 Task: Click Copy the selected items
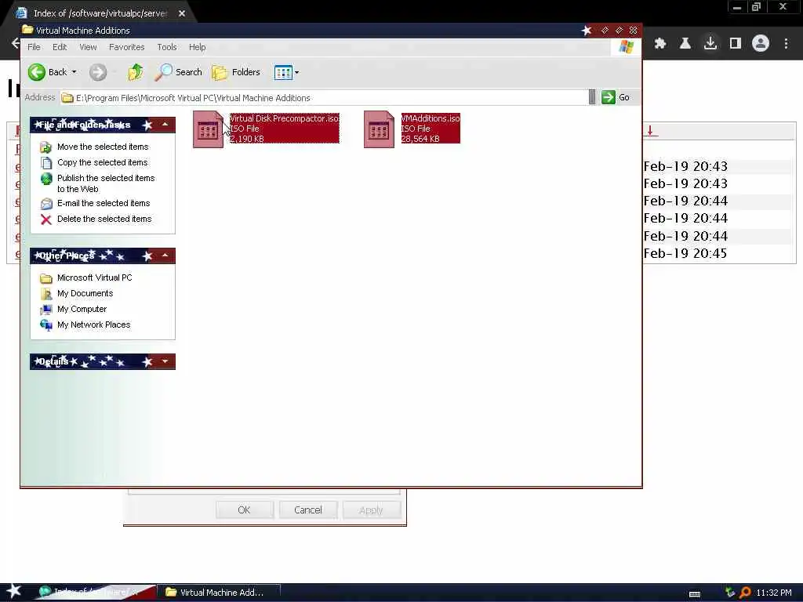(102, 162)
